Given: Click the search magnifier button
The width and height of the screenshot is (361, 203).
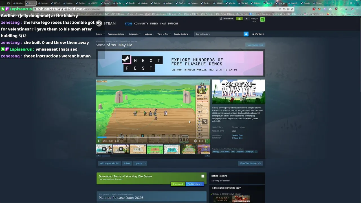Looking at the screenshot, I should click(246, 34).
